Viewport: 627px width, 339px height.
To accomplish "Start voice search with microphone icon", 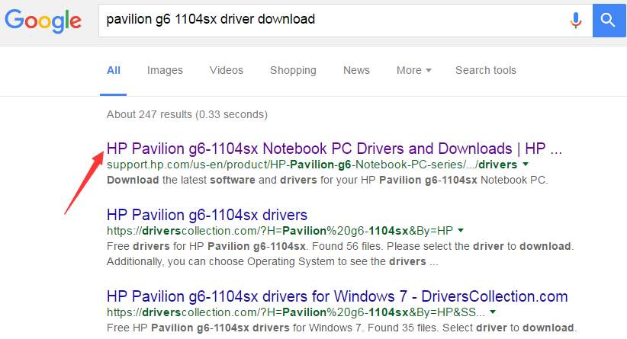I will (575, 21).
